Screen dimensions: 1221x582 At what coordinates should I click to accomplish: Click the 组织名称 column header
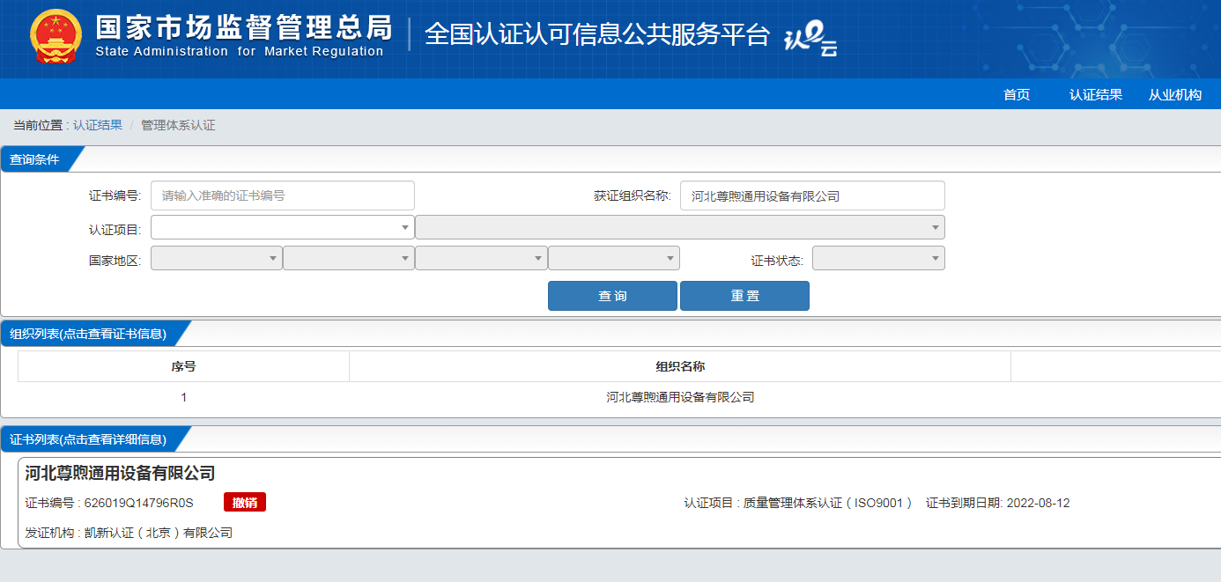click(680, 366)
